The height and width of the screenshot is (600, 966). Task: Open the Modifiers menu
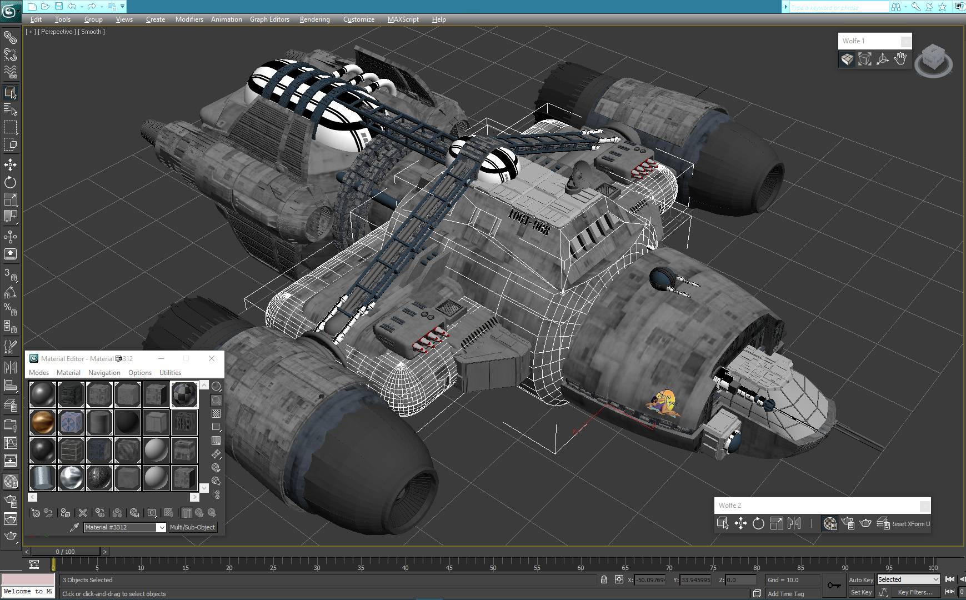pyautogui.click(x=189, y=19)
